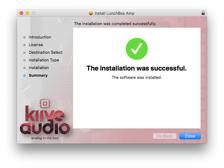Viewport: 224px width, 168px height.
Task: Click the "installation was successful" heading
Action: (x=136, y=68)
